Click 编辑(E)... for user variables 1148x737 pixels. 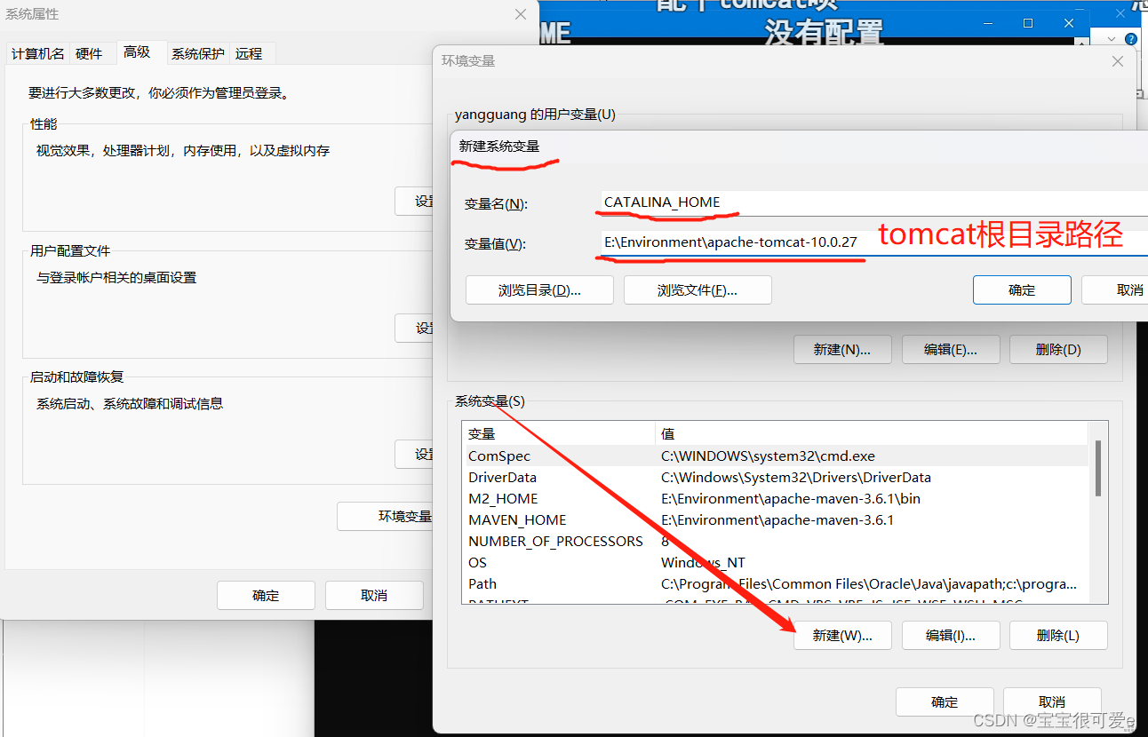[951, 349]
